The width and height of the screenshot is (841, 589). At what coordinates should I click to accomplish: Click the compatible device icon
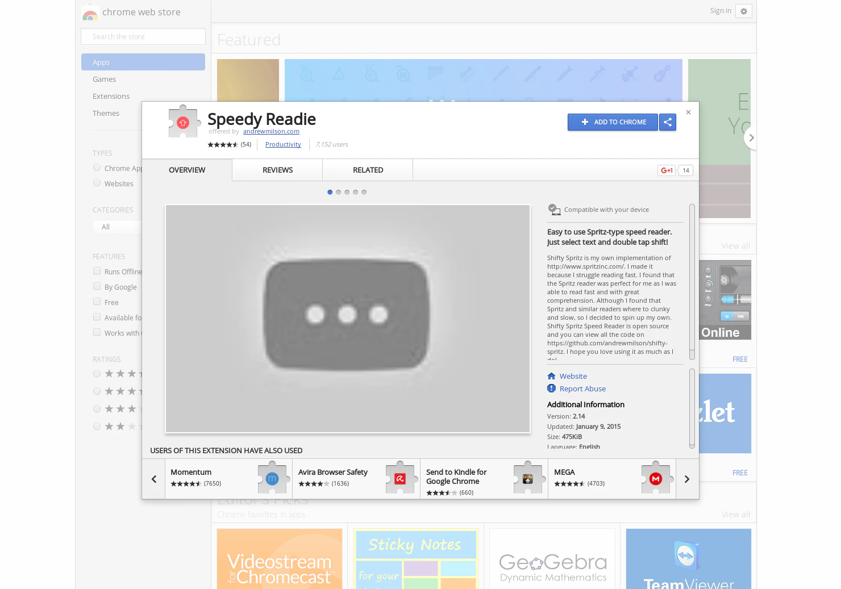coord(554,210)
